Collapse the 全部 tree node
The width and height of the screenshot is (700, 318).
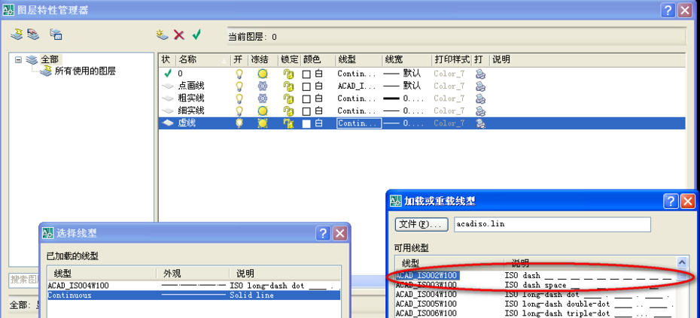coord(19,59)
